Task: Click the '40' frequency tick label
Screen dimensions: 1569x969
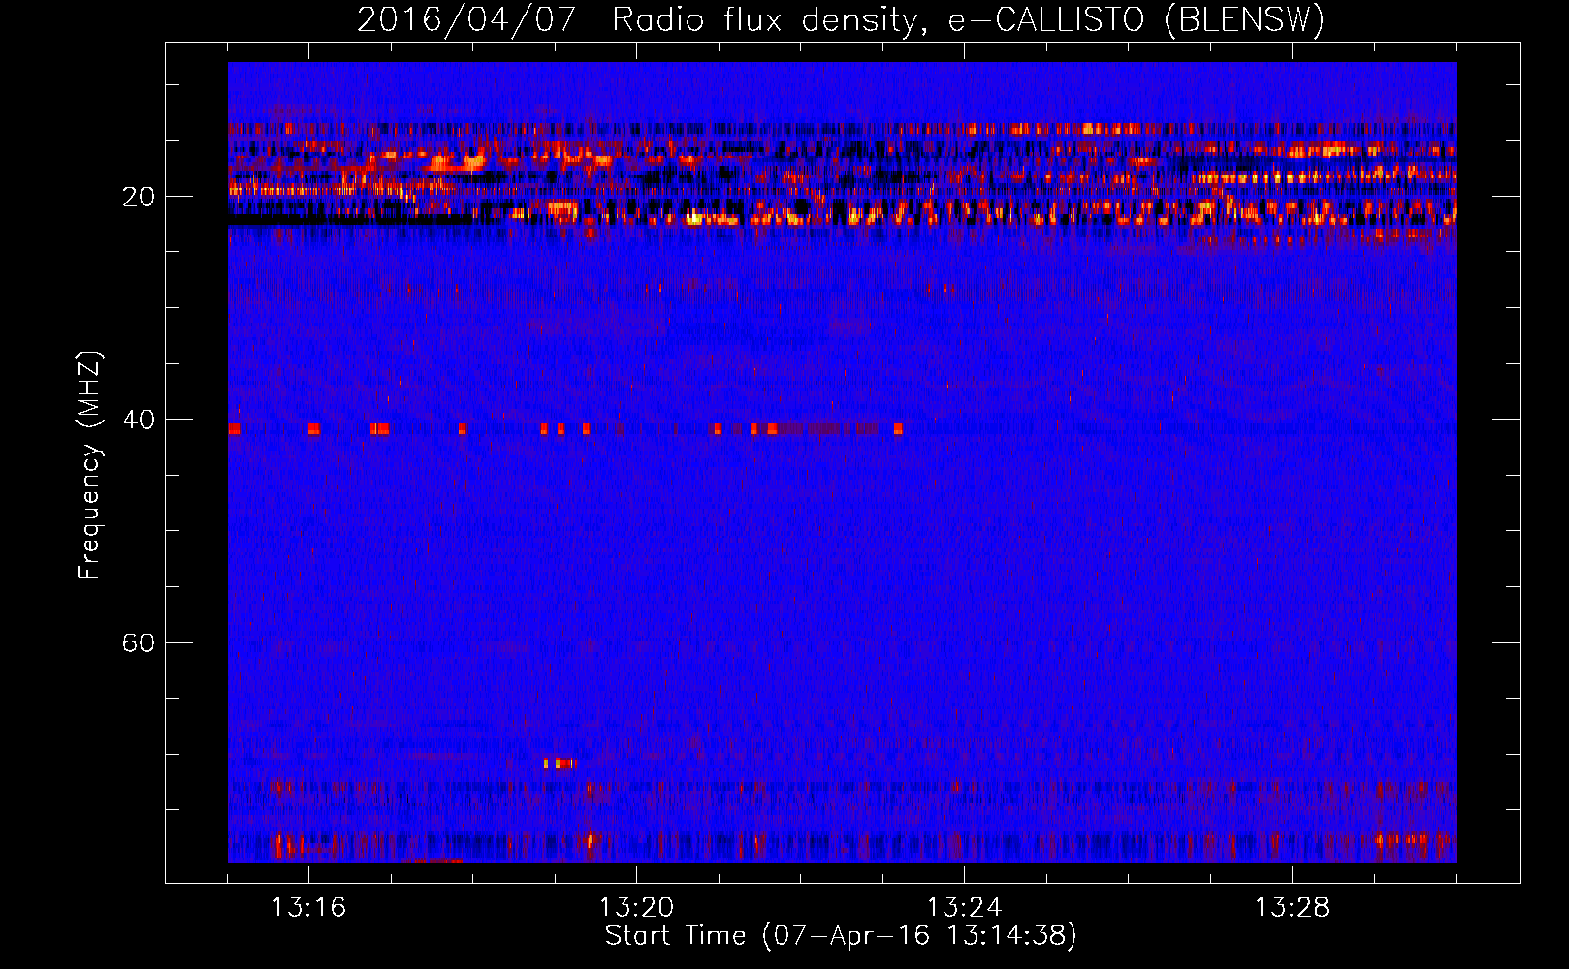Action: coord(138,420)
